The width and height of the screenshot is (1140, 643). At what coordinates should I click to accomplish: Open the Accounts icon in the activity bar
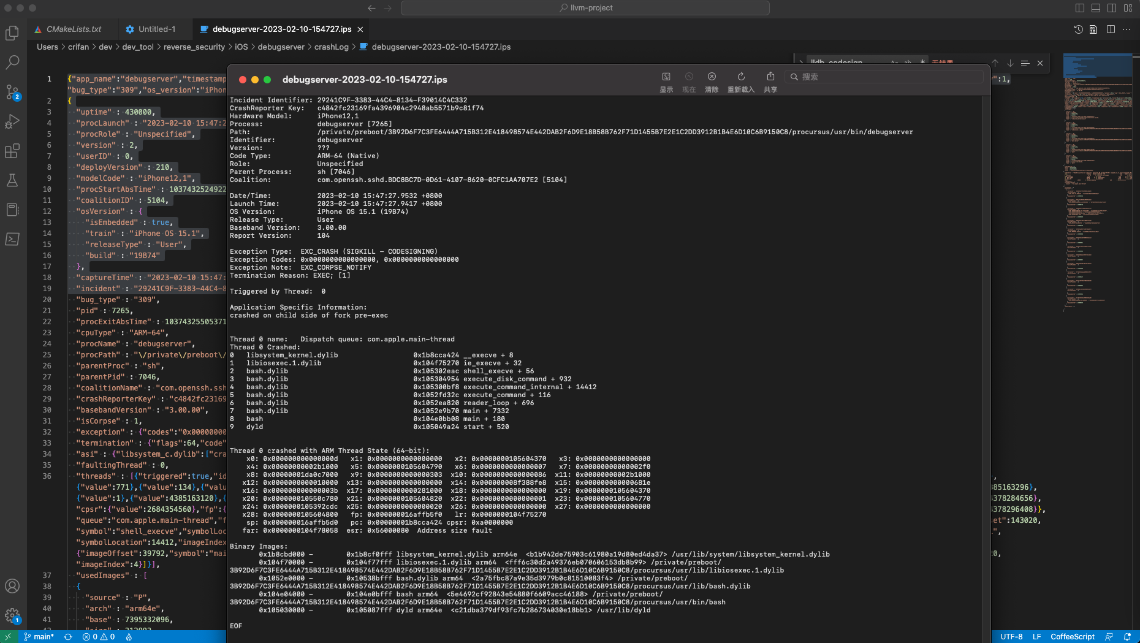[x=12, y=586]
